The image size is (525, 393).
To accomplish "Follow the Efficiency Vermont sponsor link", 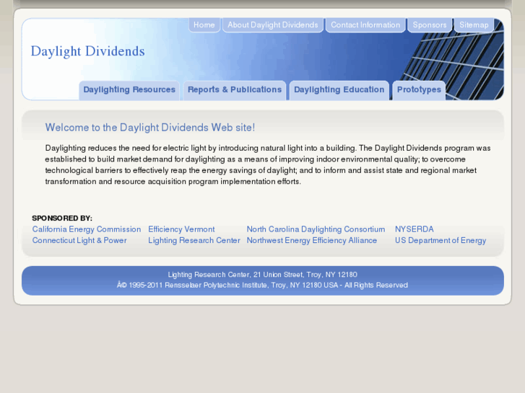I will [181, 229].
